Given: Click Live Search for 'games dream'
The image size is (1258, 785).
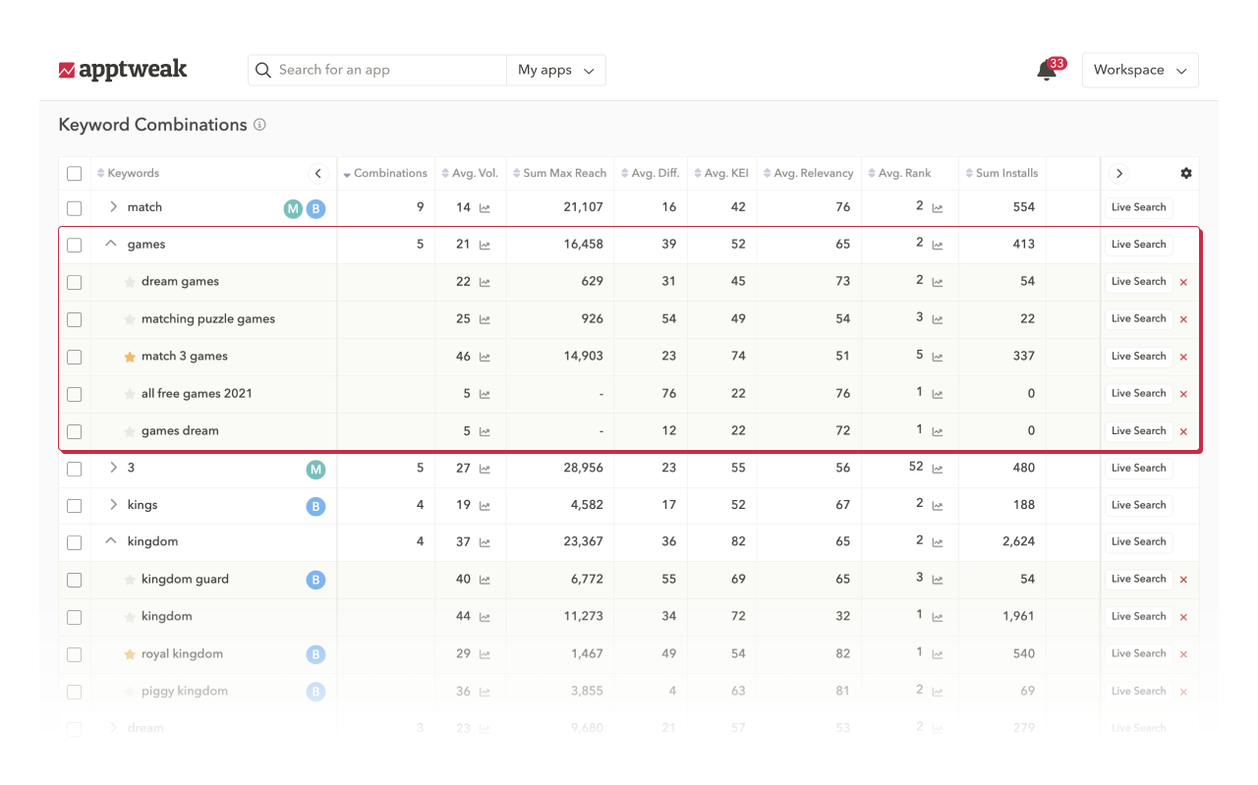Looking at the screenshot, I should pyautogui.click(x=1138, y=431).
